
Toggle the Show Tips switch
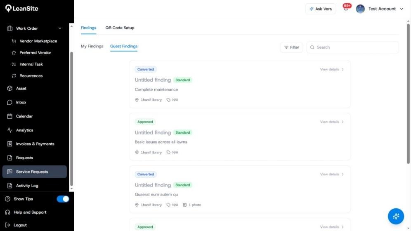click(x=63, y=199)
